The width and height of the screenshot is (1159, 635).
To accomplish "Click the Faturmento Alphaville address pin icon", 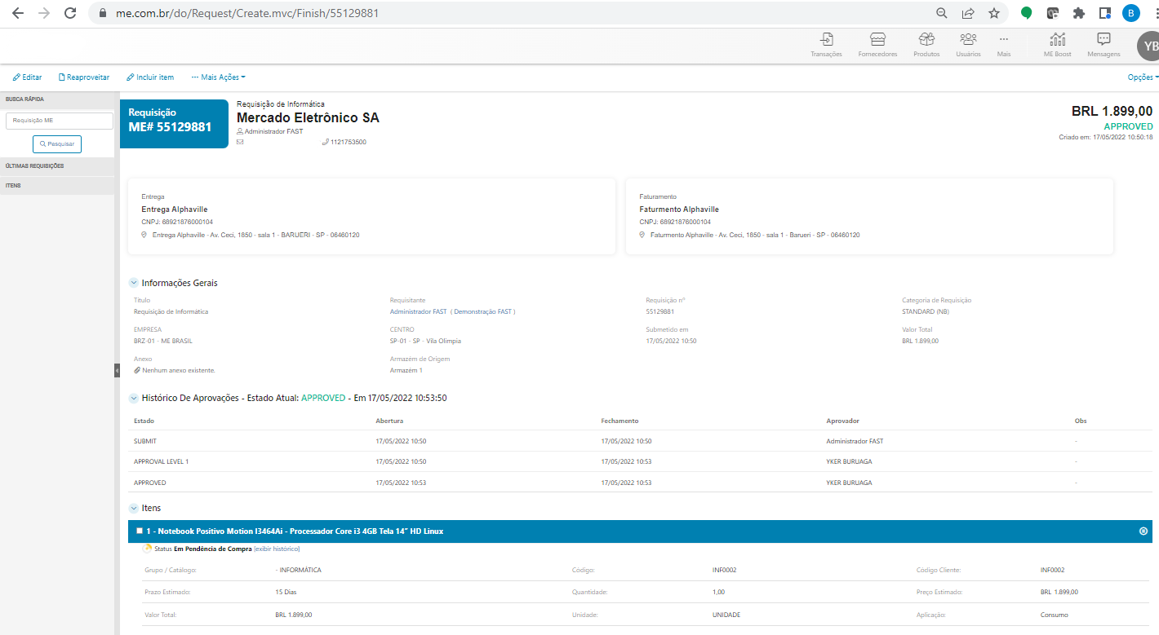I will 642,235.
